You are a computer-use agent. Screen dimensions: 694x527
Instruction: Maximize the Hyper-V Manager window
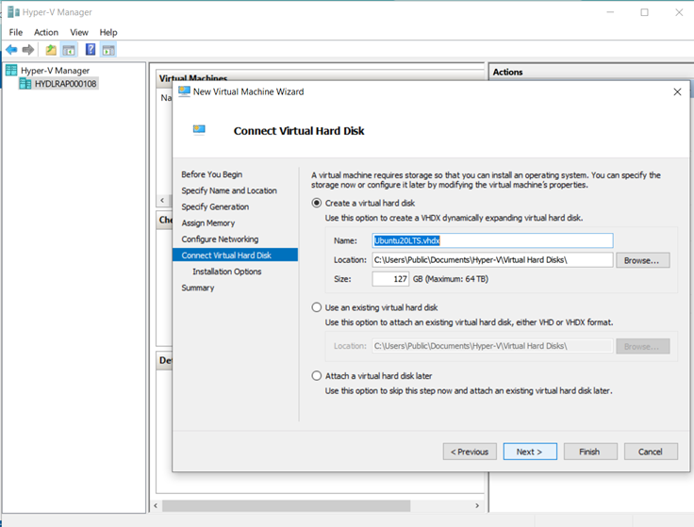(x=644, y=12)
